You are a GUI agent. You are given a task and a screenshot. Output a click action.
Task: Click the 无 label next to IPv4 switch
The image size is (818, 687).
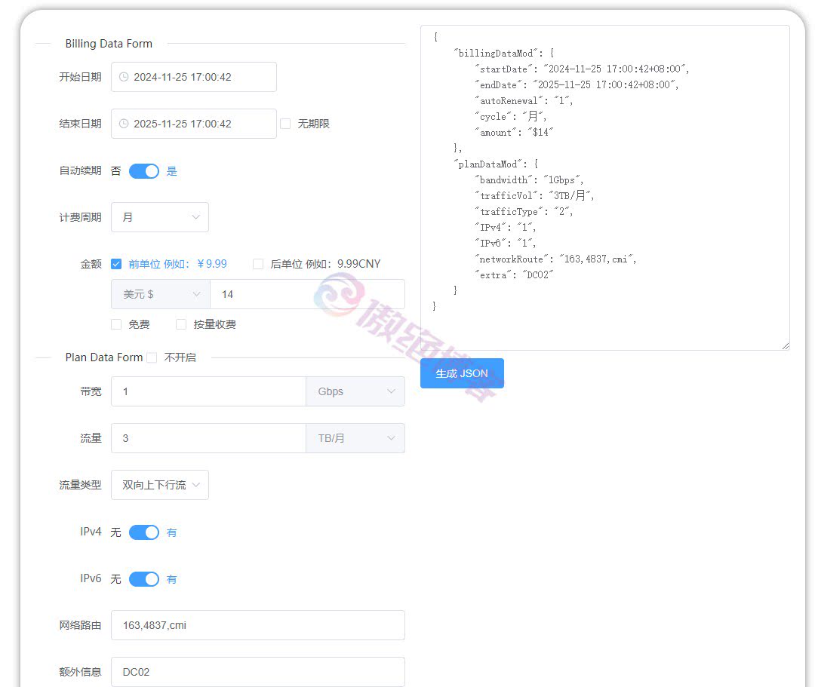115,532
